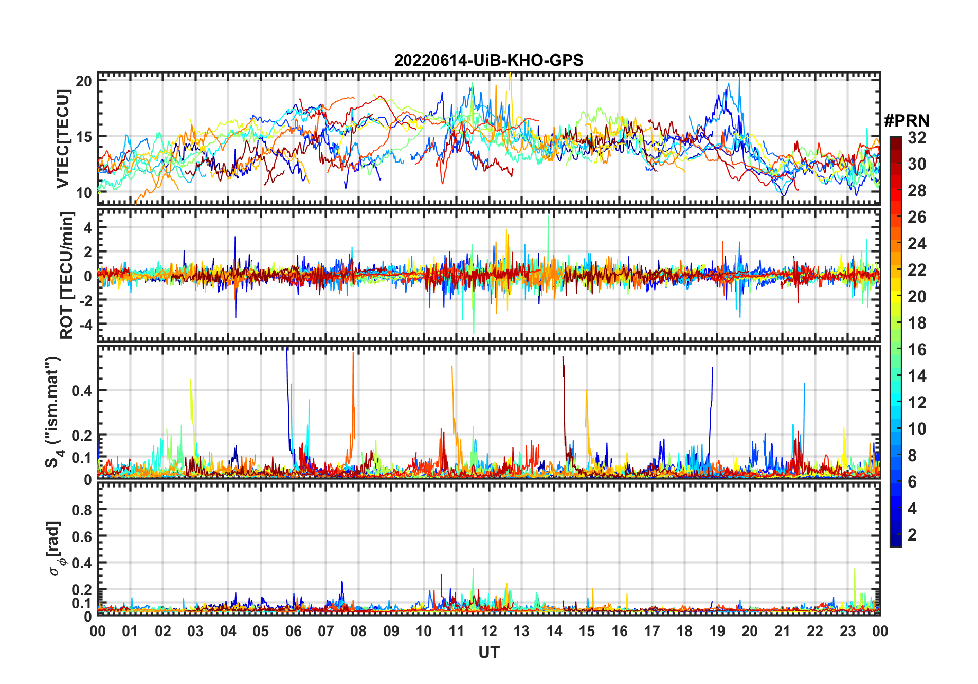The width and height of the screenshot is (978, 684).
Task: Click the 10 tick on the VTEC axis
Action: pos(84,193)
